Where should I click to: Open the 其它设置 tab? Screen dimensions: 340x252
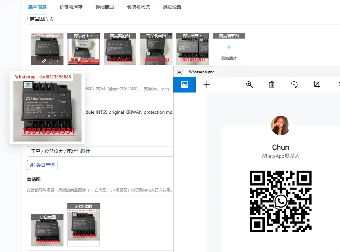pyautogui.click(x=172, y=7)
